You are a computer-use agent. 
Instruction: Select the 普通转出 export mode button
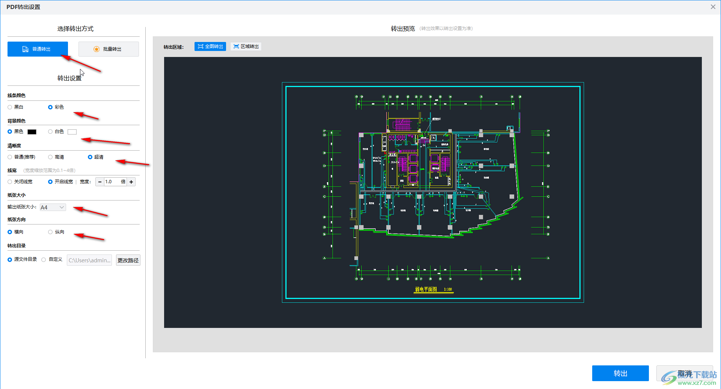tap(38, 49)
